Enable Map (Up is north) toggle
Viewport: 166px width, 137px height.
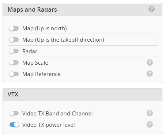point(14,28)
